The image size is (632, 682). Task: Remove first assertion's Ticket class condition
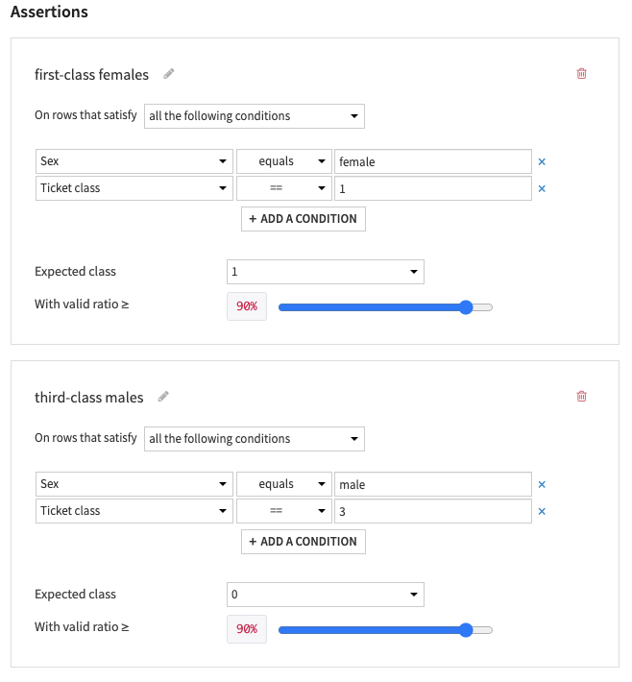tap(542, 188)
